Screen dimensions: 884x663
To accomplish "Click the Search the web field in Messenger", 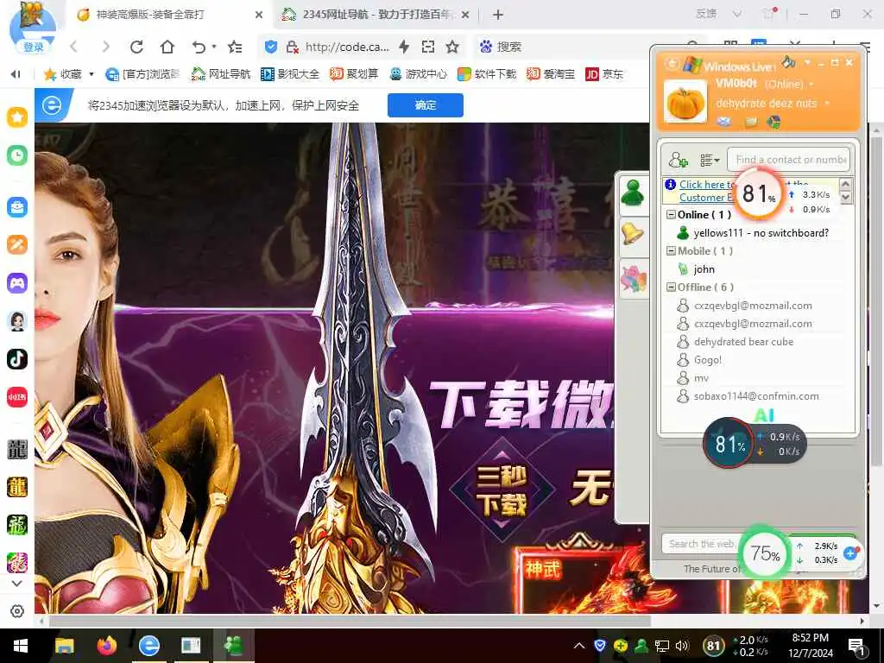I will pyautogui.click(x=703, y=544).
